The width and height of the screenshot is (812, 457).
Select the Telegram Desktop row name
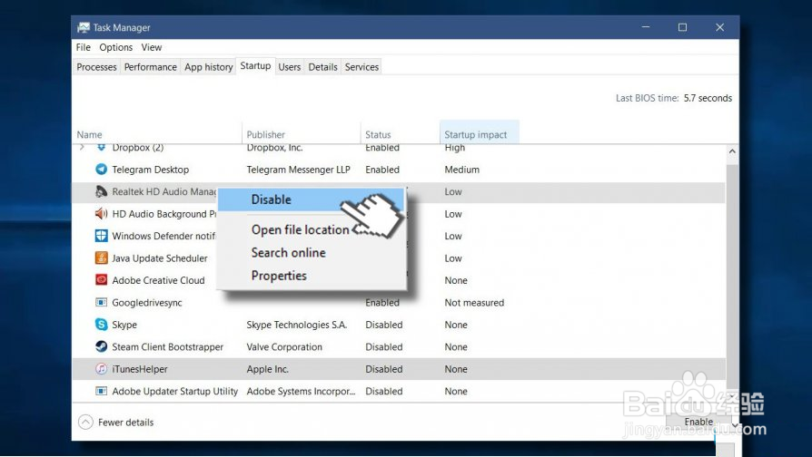click(150, 170)
